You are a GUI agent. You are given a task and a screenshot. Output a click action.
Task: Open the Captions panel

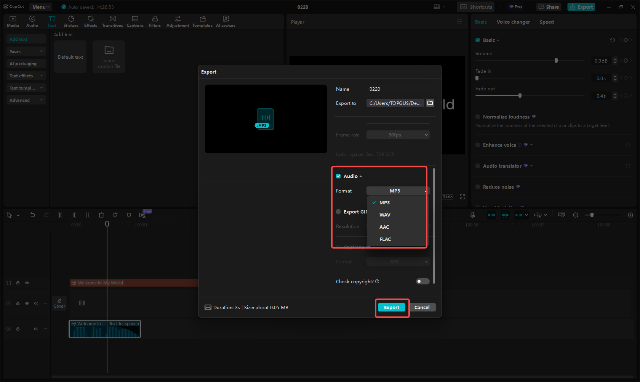[135, 21]
